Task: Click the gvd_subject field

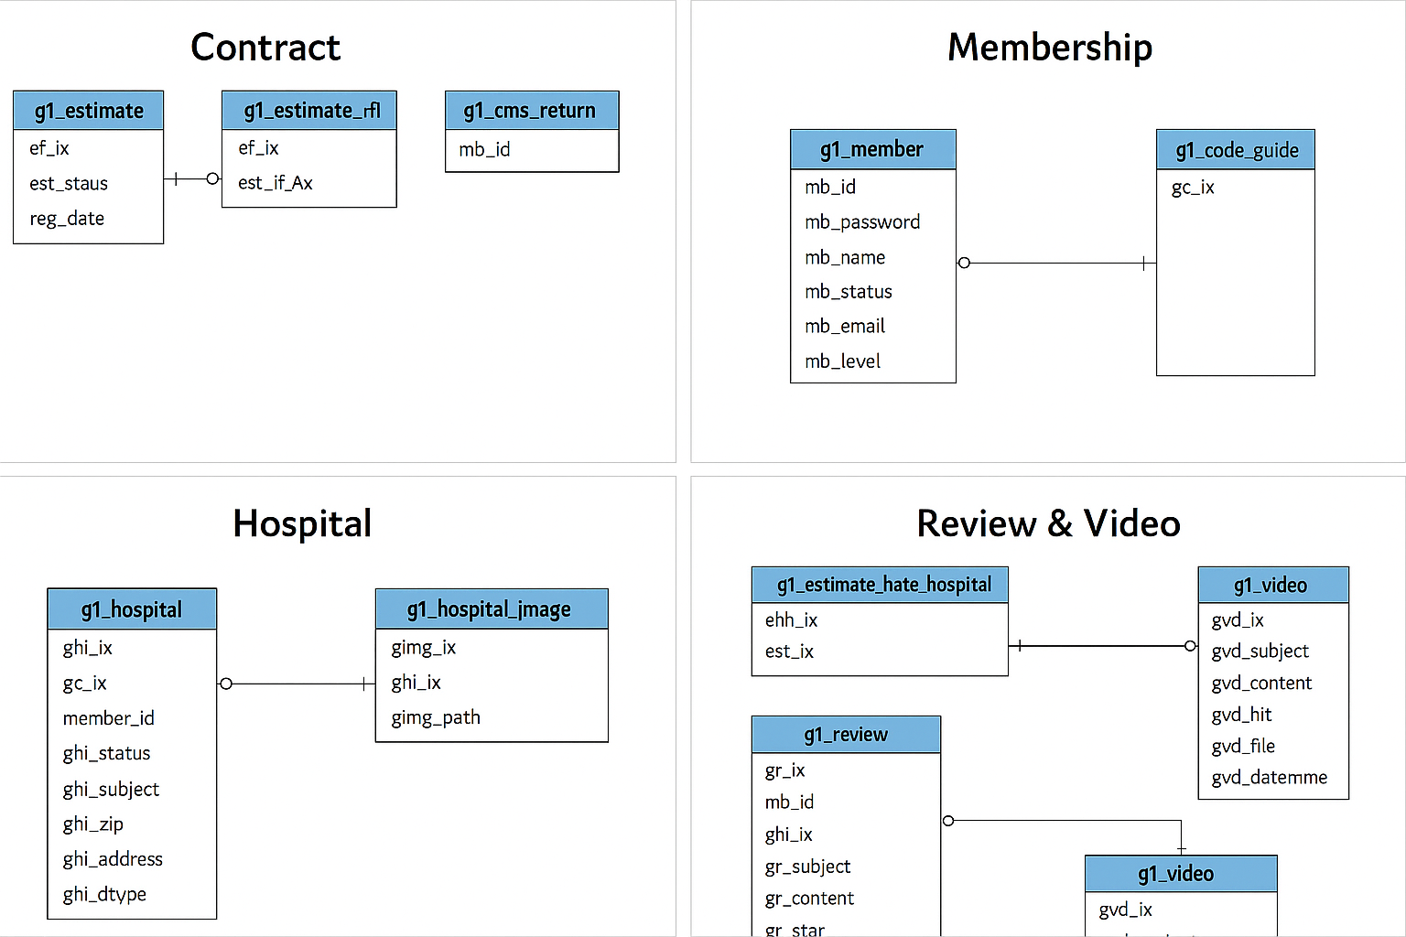Action: pos(1260,652)
